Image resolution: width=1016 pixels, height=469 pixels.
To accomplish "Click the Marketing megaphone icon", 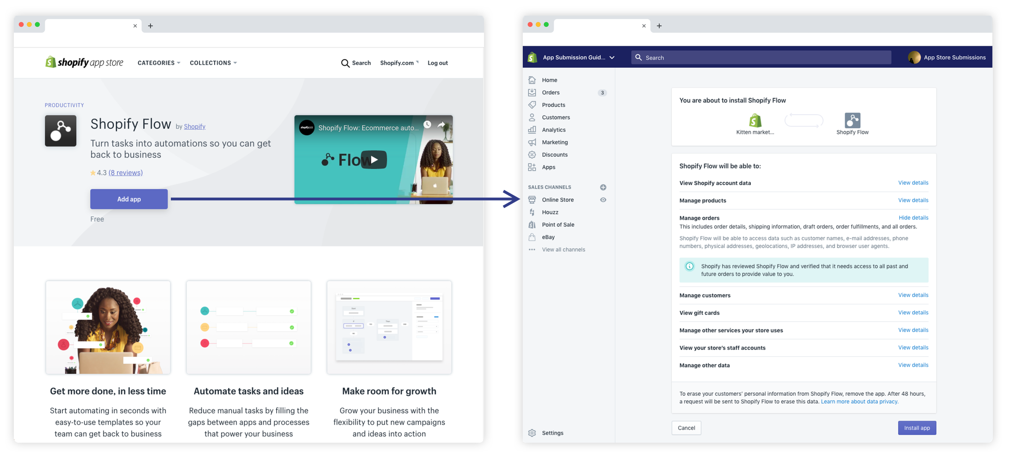I will pyautogui.click(x=532, y=142).
